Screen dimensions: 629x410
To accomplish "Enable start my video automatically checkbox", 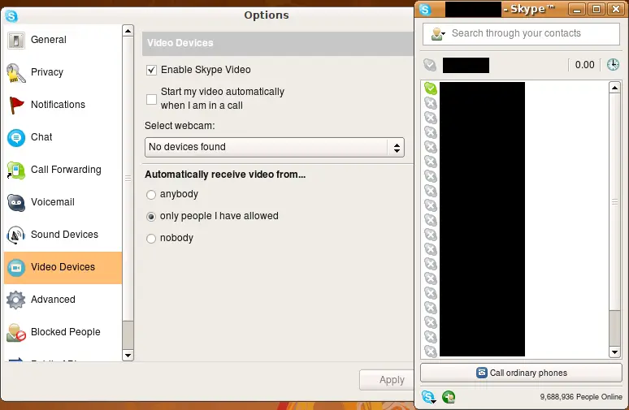I will point(151,99).
